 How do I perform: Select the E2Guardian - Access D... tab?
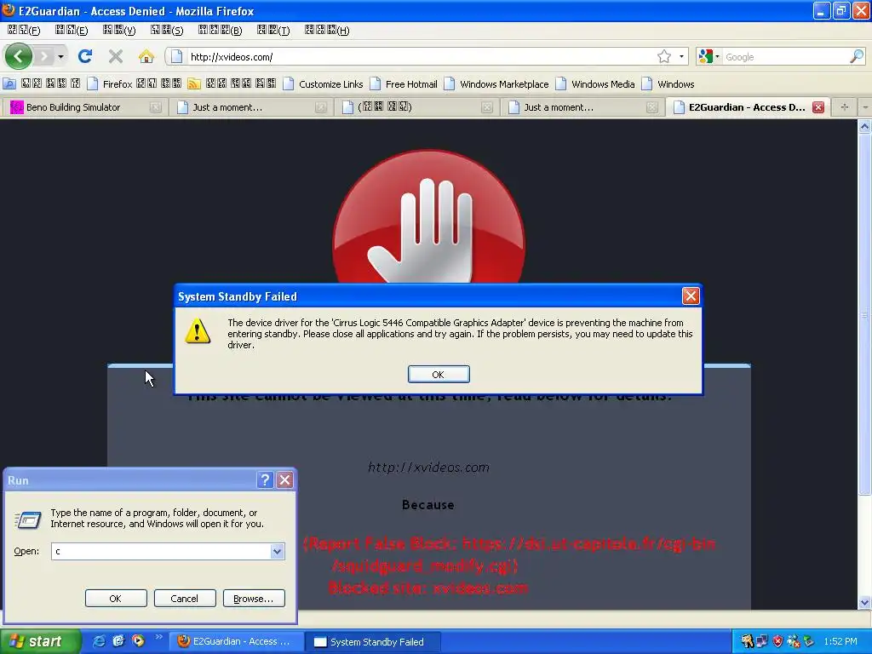click(x=747, y=107)
